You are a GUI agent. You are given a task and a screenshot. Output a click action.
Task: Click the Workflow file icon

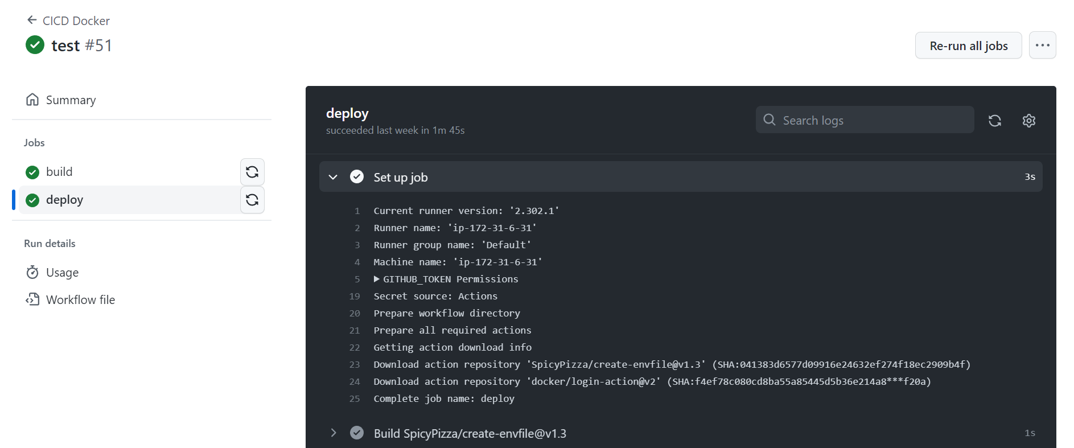point(32,299)
